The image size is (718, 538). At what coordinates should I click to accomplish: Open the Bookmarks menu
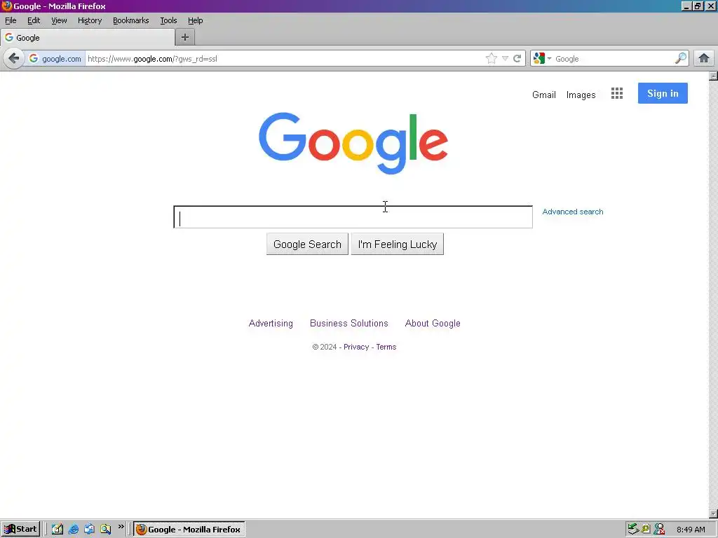click(131, 20)
